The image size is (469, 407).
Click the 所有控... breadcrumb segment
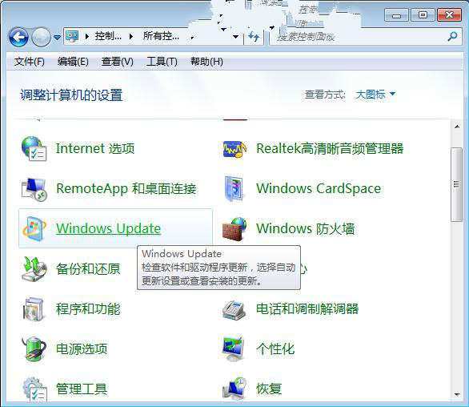coord(161,36)
